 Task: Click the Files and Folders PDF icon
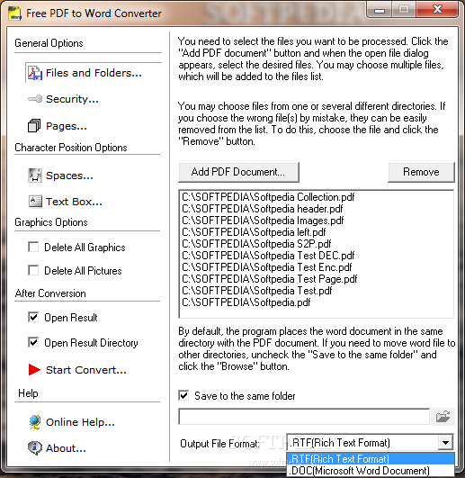tap(35, 73)
